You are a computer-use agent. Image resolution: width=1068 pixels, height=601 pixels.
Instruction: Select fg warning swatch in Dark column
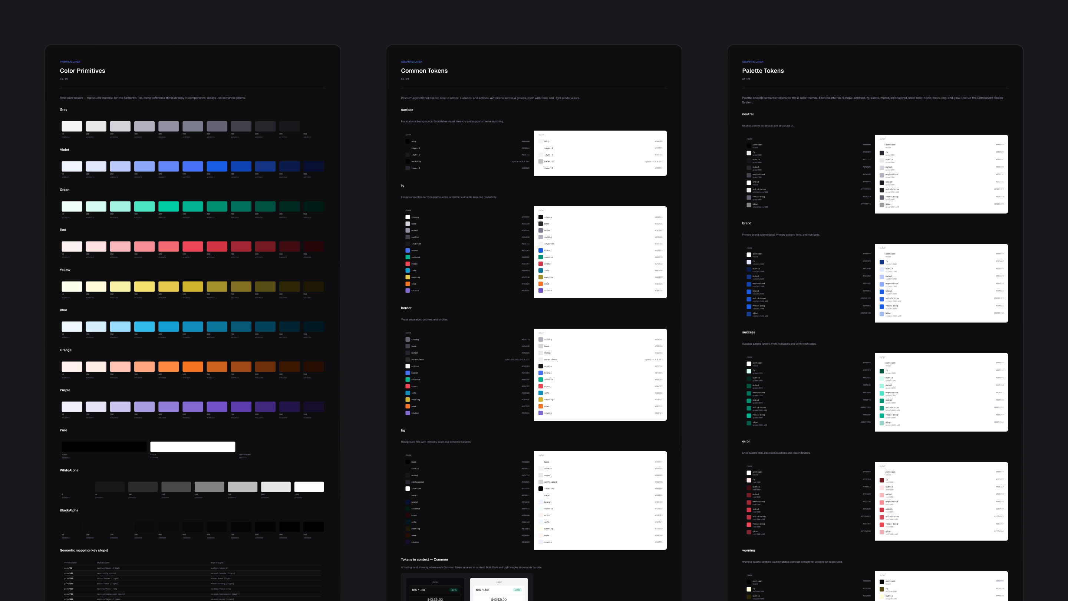(408, 277)
